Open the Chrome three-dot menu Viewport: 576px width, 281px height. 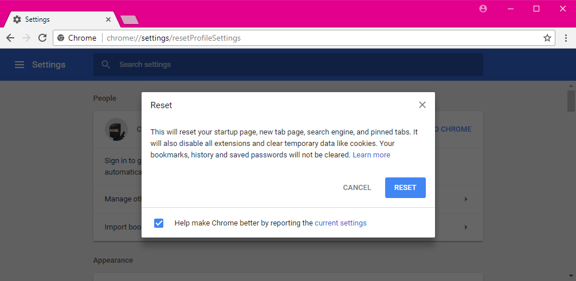click(x=566, y=38)
